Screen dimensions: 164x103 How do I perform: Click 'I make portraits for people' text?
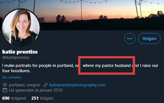25,66
